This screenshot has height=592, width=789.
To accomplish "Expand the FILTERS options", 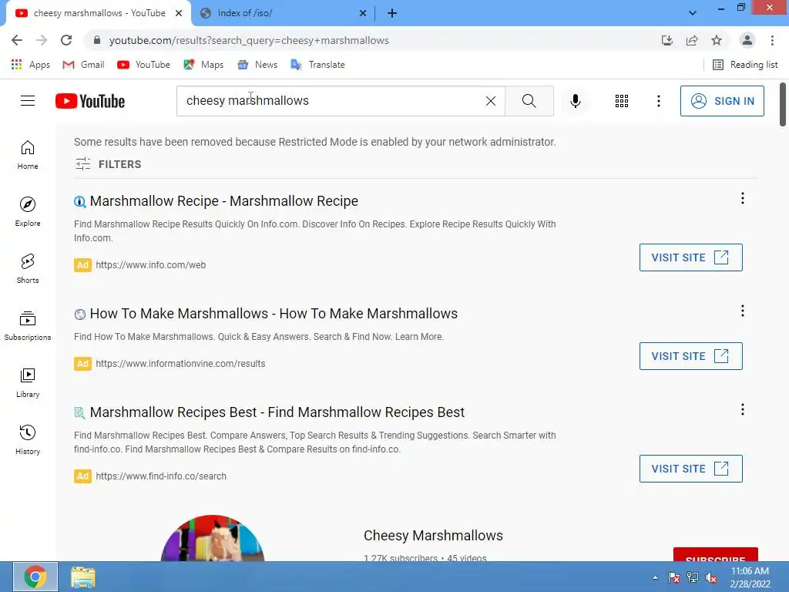I will click(x=108, y=164).
